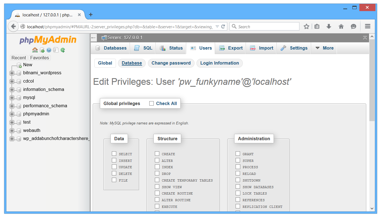Screen dimensions: 381x217
Task: Click the page vertical scrollbar thumb
Action: tap(372, 80)
